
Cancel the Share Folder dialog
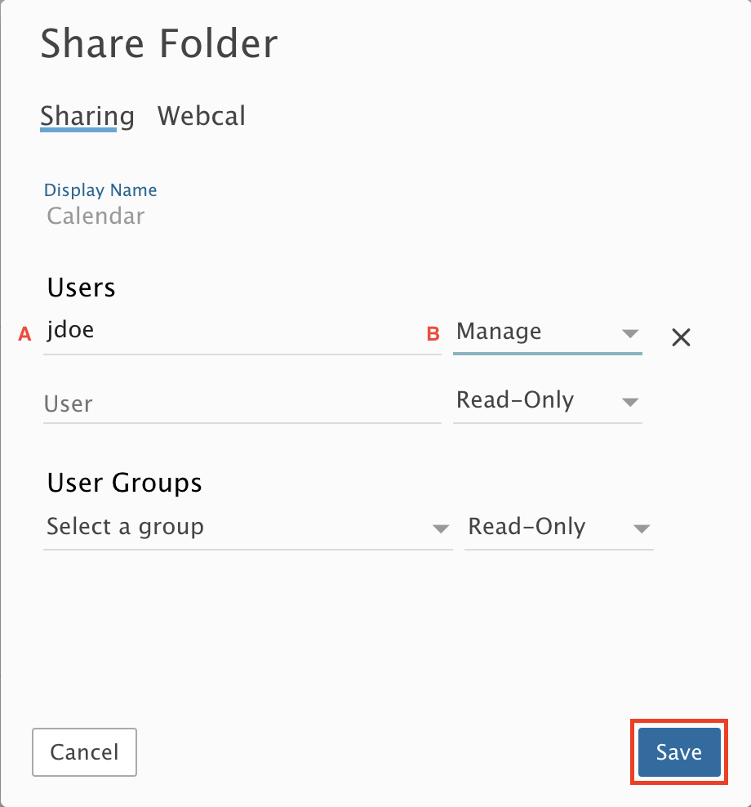pyautogui.click(x=84, y=752)
